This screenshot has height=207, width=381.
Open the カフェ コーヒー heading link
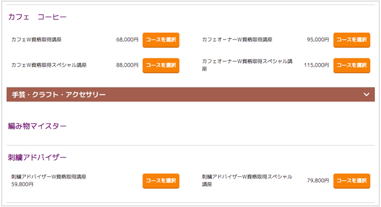click(x=37, y=17)
